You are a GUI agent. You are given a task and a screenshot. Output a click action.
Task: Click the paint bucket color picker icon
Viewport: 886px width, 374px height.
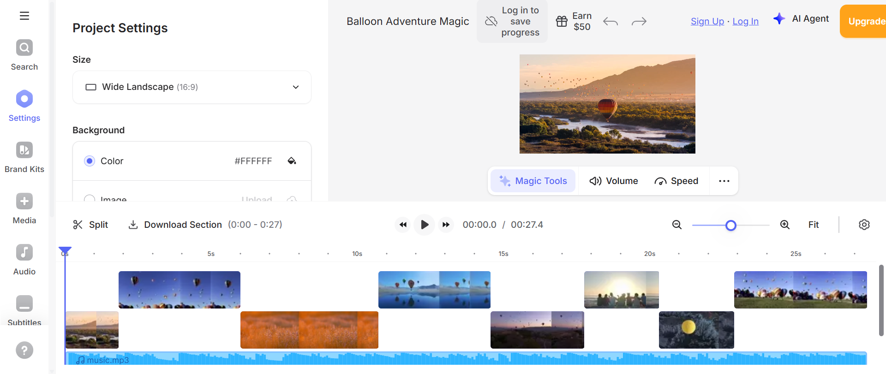point(292,161)
